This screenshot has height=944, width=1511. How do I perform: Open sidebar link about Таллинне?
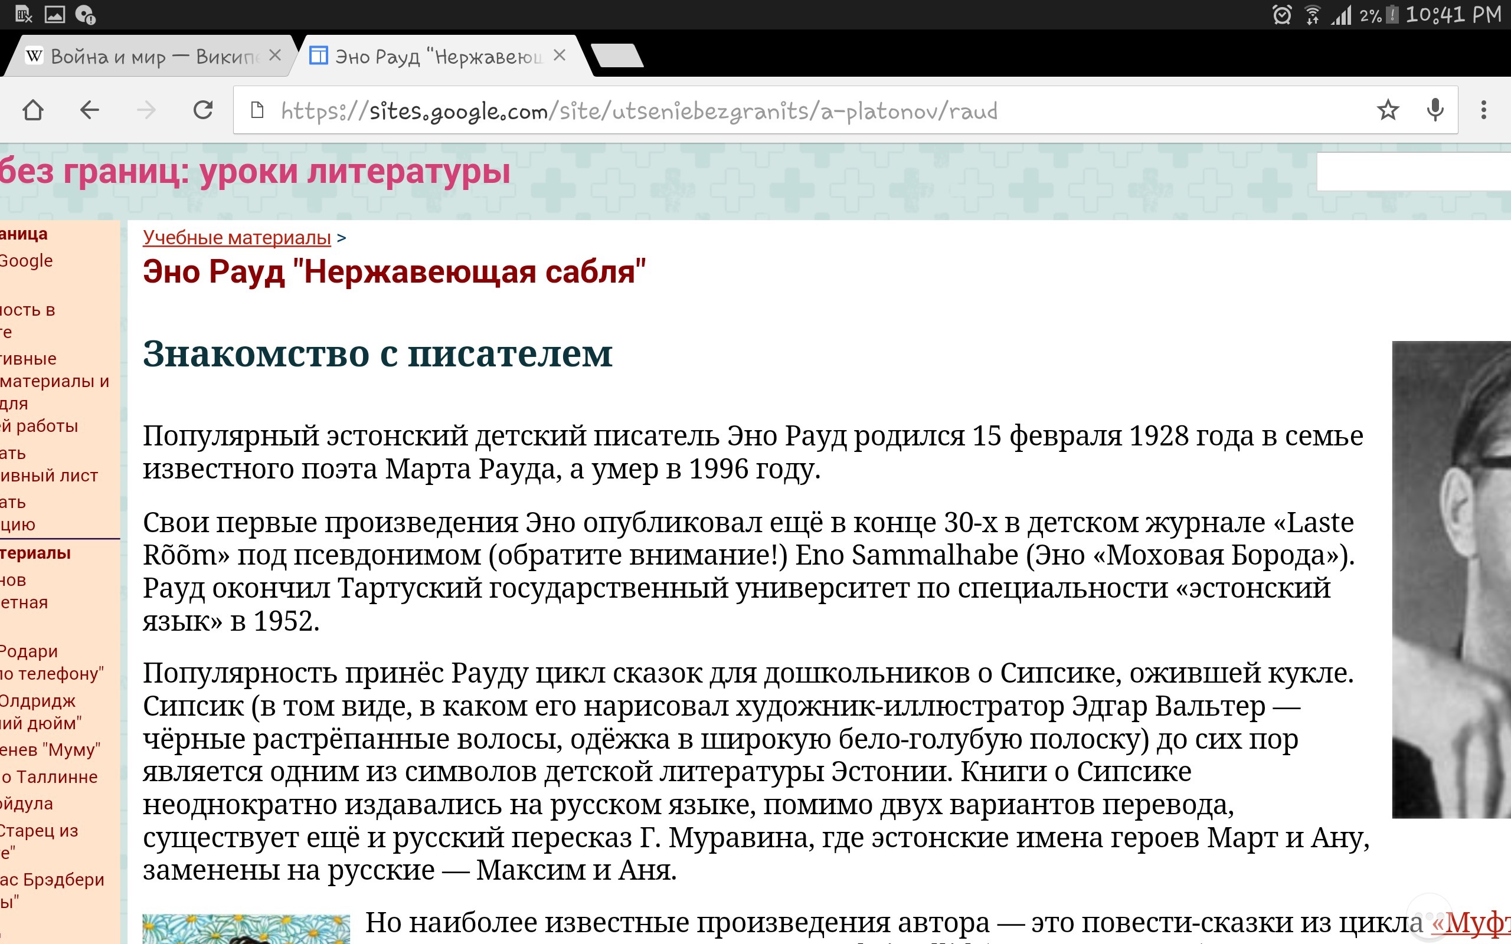pos(50,776)
